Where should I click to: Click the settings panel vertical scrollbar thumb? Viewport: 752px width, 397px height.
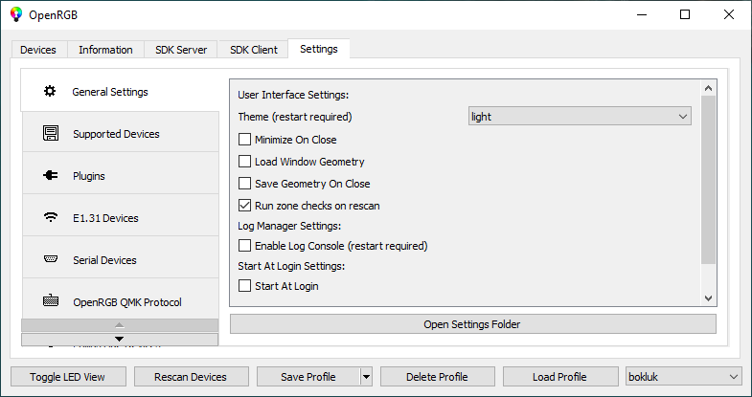708,180
